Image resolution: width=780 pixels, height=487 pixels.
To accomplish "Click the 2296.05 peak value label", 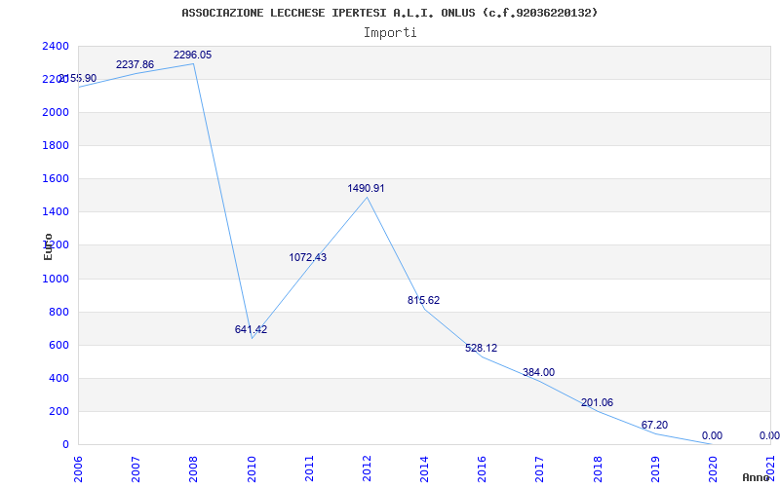I will click(x=192, y=56).
